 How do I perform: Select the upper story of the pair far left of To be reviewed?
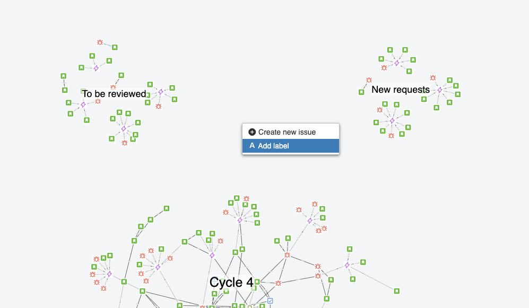(64, 76)
